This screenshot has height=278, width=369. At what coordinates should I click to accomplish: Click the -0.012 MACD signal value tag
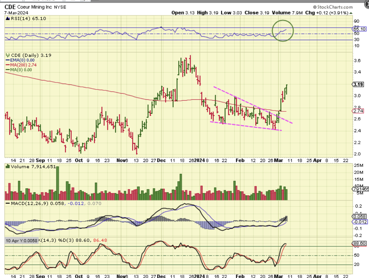tap(359, 222)
